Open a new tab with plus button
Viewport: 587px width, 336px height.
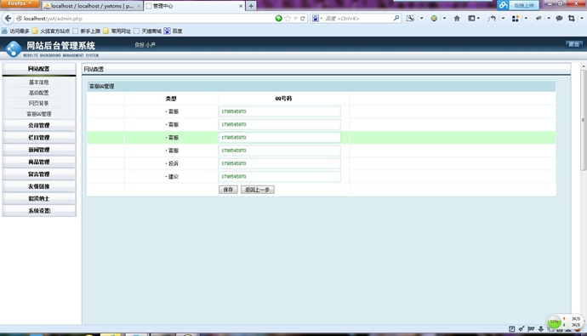[x=251, y=6]
